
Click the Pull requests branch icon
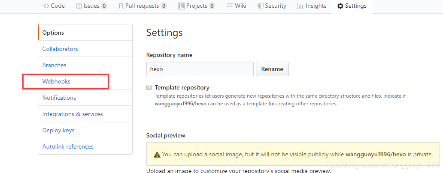pyautogui.click(x=121, y=6)
